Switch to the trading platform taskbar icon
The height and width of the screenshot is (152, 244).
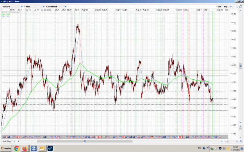click(x=50, y=149)
